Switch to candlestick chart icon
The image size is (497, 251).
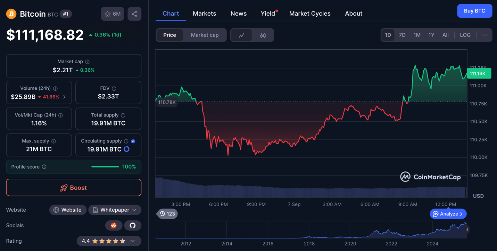(x=263, y=35)
